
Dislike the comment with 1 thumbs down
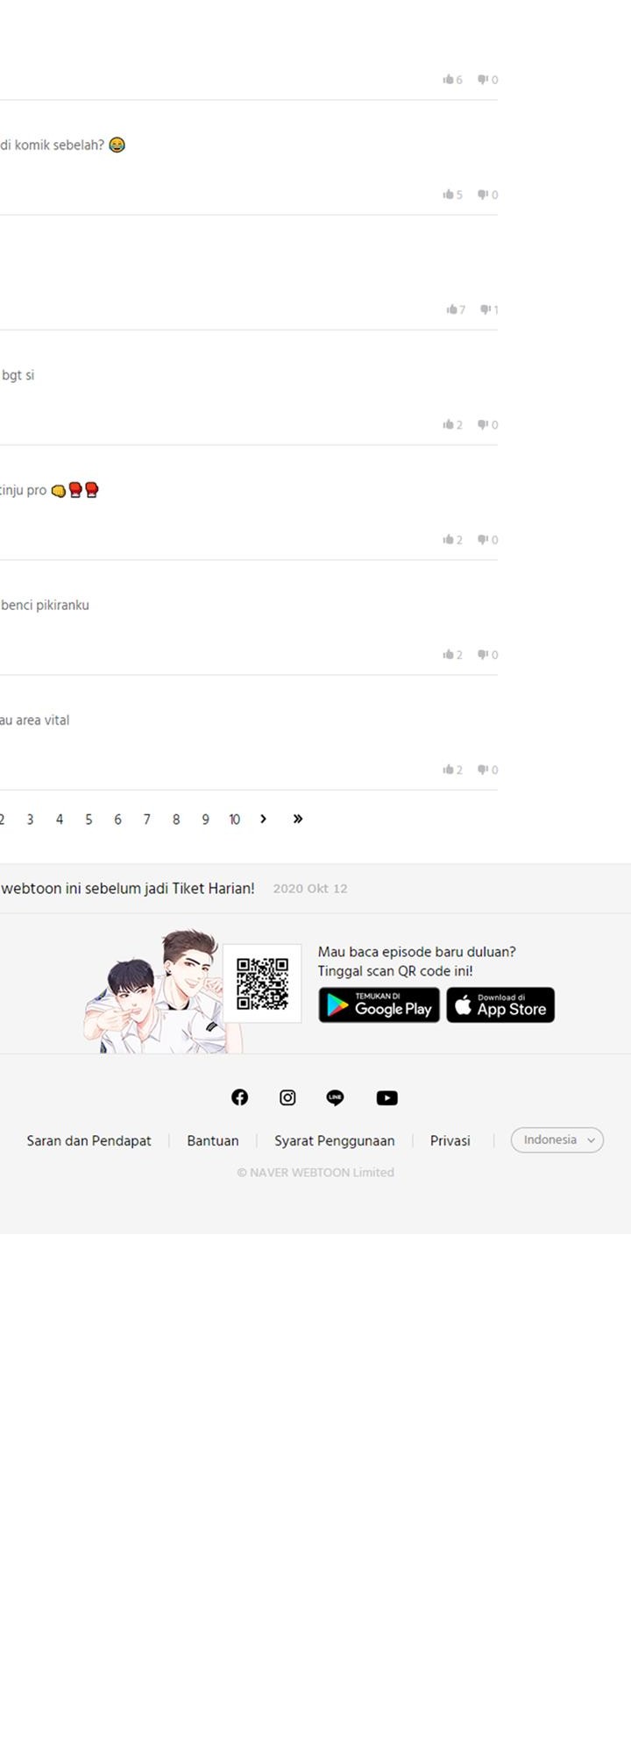coord(489,309)
